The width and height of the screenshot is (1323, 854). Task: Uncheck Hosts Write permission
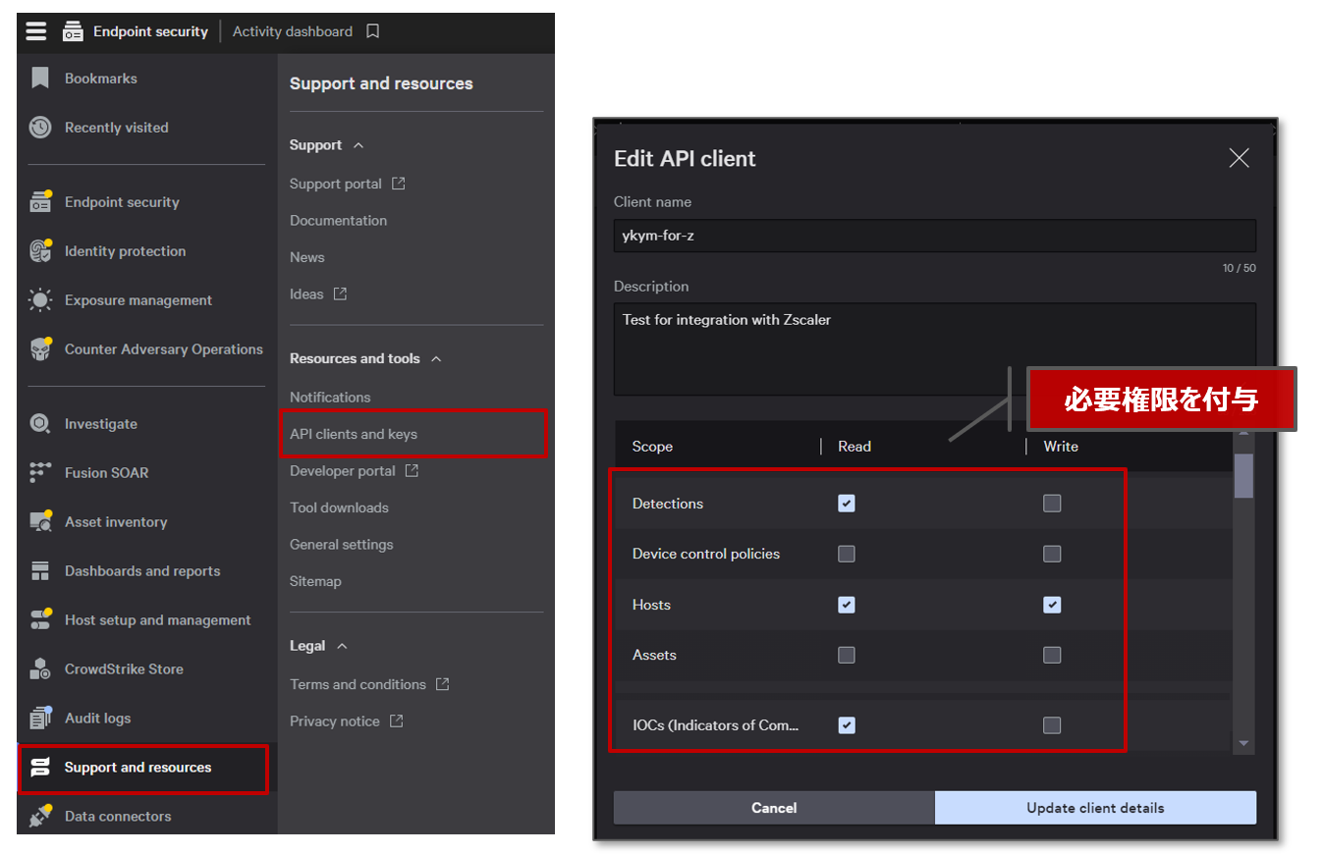tap(1052, 605)
